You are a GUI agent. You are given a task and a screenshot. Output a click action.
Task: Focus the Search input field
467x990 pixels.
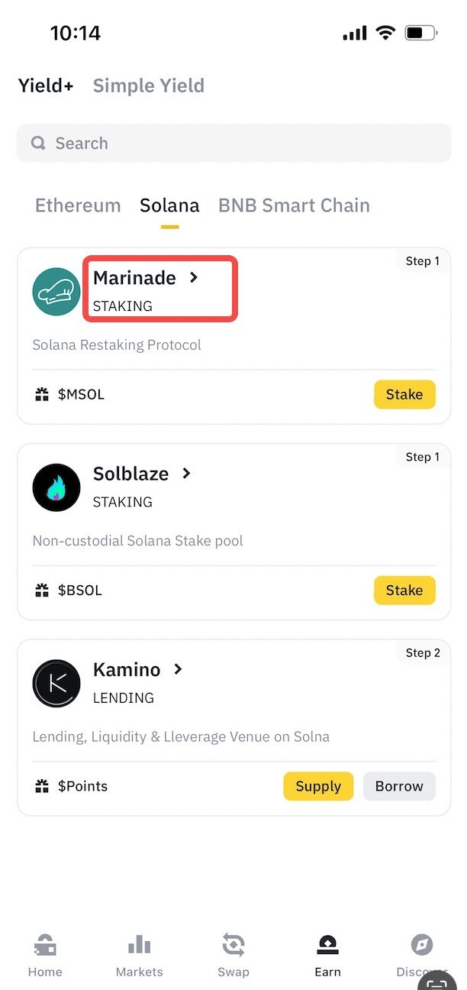pyautogui.click(x=233, y=144)
